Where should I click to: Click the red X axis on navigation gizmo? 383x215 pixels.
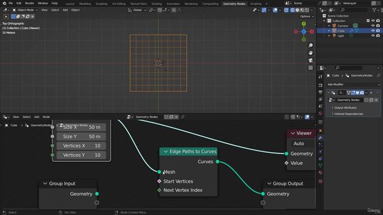pyautogui.click(x=312, y=32)
